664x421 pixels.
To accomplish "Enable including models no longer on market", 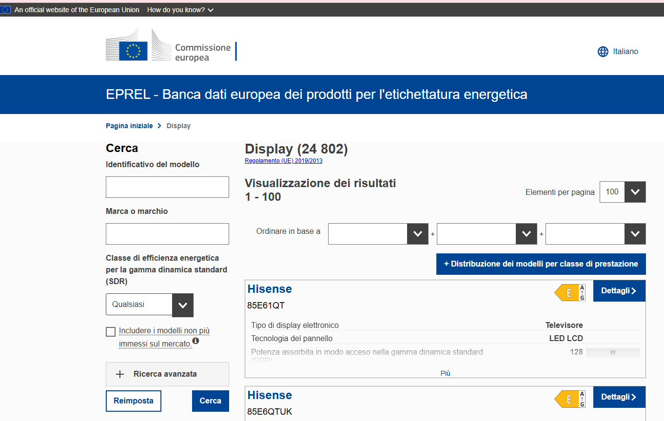I will [111, 332].
